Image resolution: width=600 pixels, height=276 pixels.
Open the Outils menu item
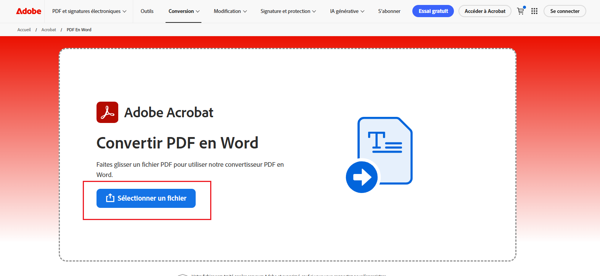click(x=147, y=11)
